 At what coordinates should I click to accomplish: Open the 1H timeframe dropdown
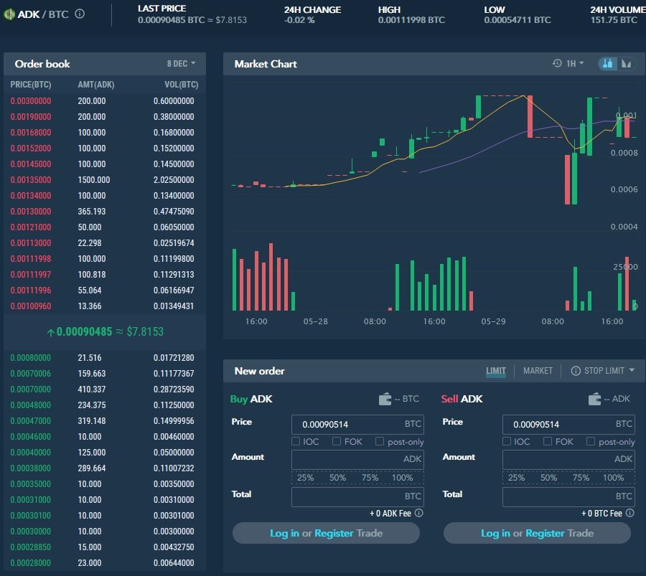[x=575, y=63]
